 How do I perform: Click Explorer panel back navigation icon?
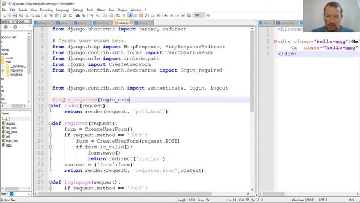click(6, 27)
